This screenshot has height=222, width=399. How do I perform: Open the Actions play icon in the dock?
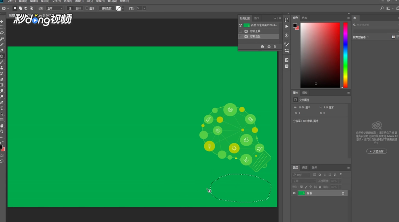click(x=287, y=26)
